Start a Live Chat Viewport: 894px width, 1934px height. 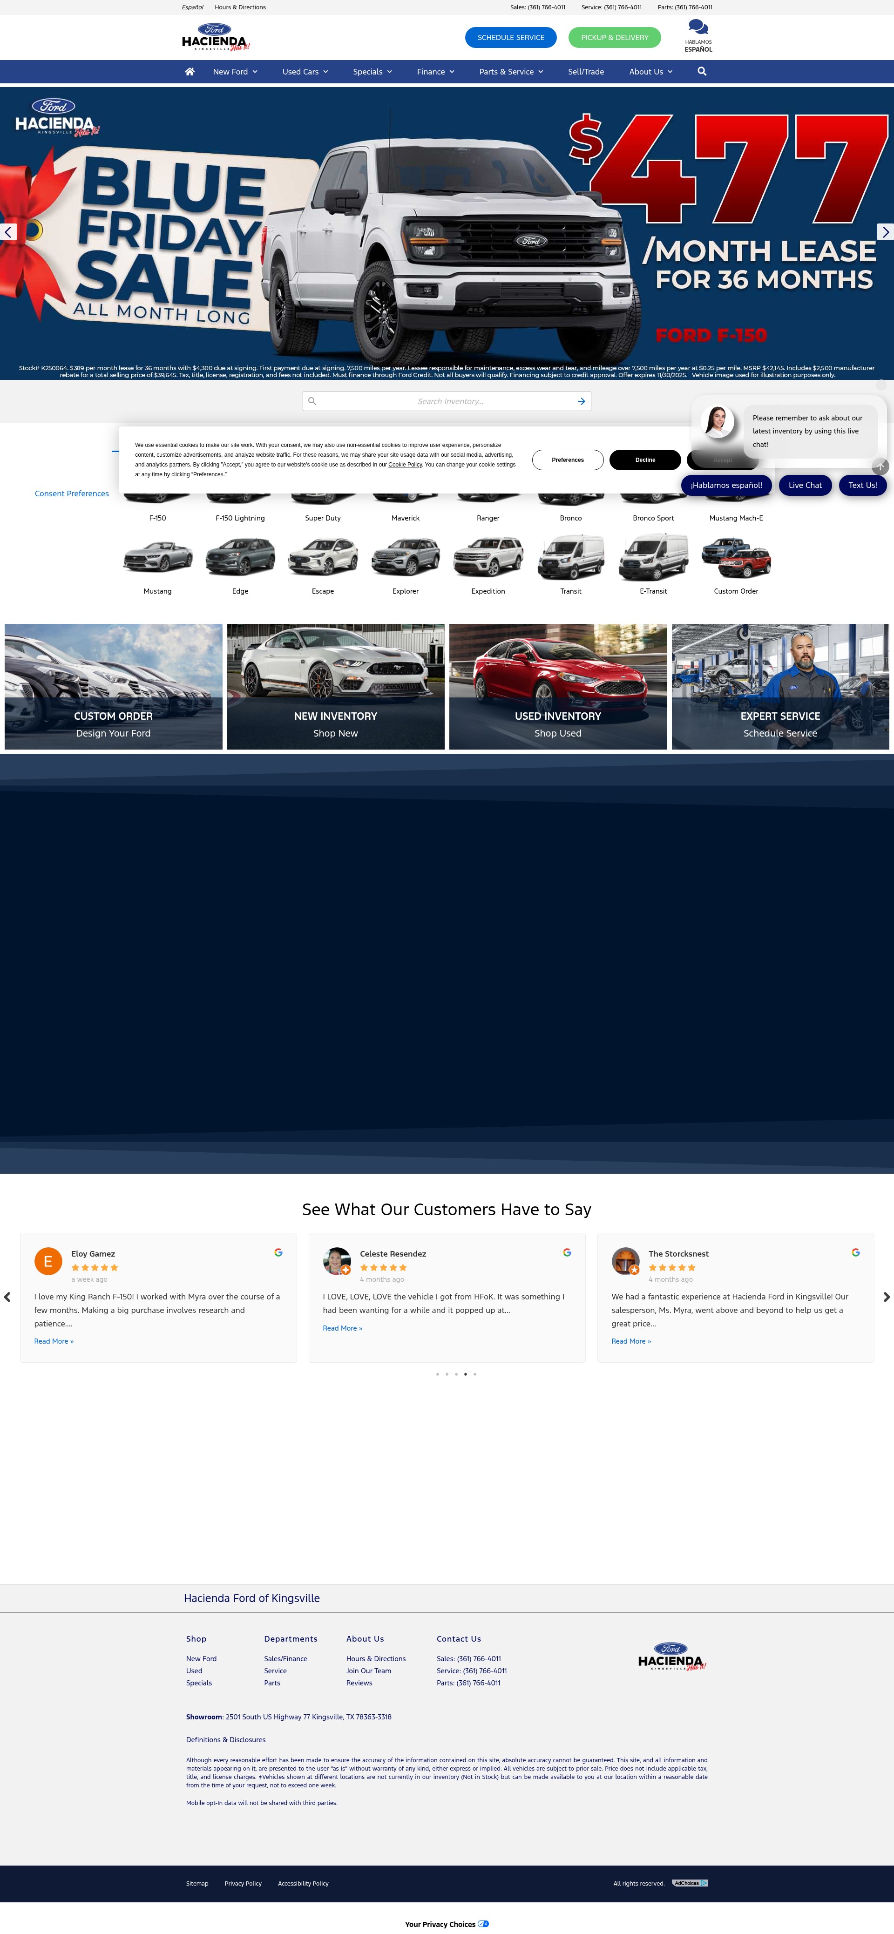pyautogui.click(x=805, y=485)
